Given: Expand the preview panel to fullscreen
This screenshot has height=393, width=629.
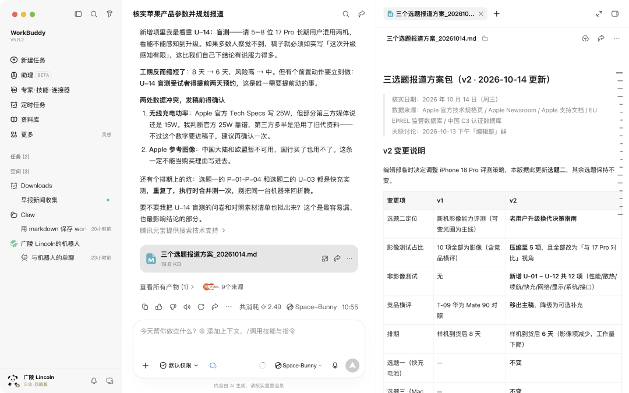Looking at the screenshot, I should click(599, 14).
